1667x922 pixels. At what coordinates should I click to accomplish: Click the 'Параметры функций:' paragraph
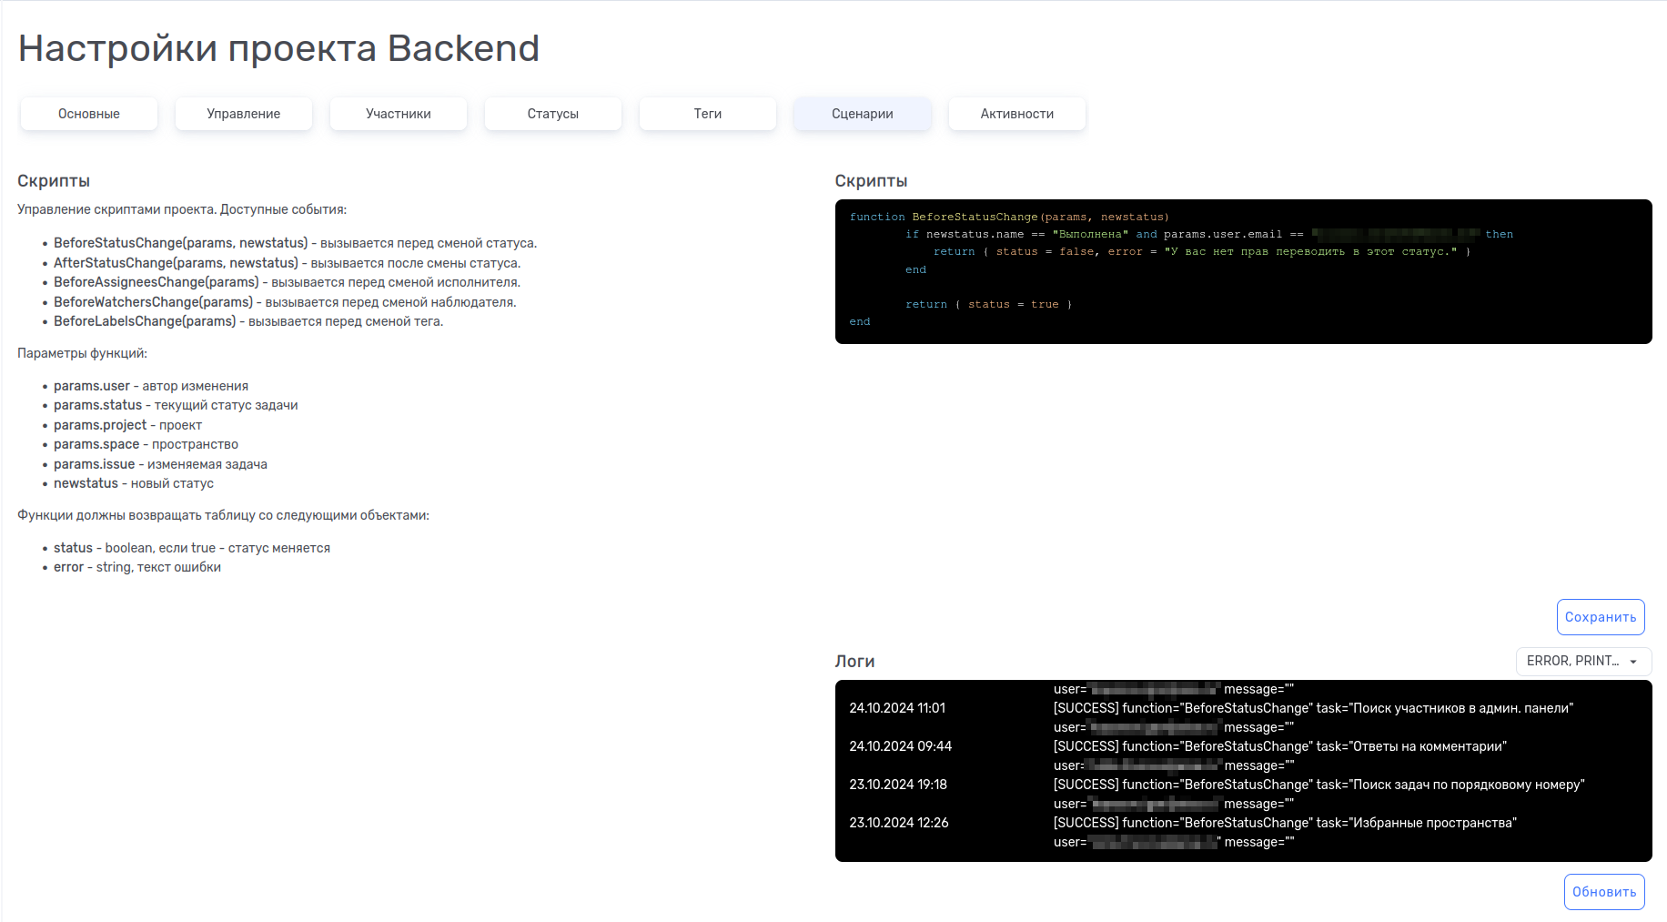pos(82,353)
